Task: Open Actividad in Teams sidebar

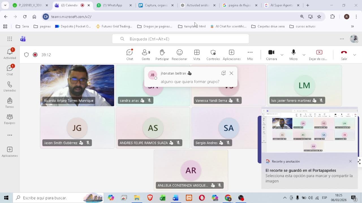Action: [10, 54]
